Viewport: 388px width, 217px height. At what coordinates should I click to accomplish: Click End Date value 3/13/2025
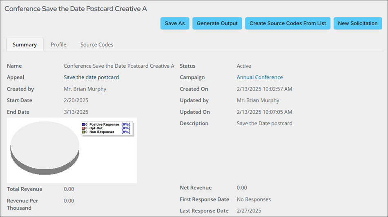tap(76, 112)
